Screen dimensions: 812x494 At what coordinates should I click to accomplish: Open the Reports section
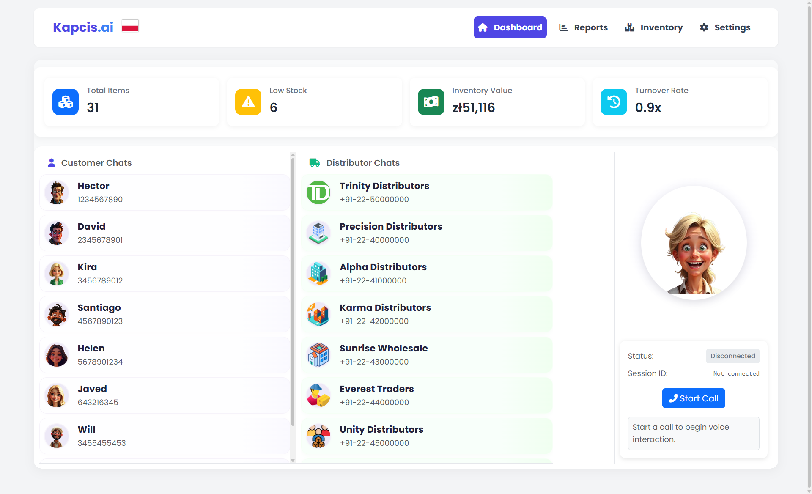pyautogui.click(x=583, y=27)
